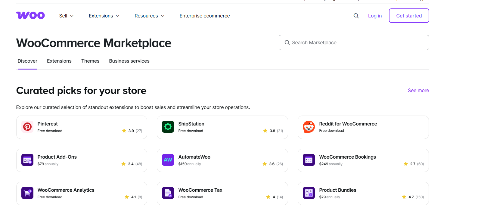The height and width of the screenshot is (220, 484).
Task: Click the Pinterest rating star
Action: tap(124, 131)
